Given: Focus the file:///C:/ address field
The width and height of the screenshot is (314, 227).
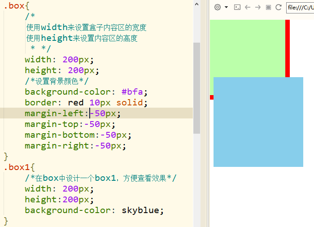Looking at the screenshot, I should click(300, 8).
